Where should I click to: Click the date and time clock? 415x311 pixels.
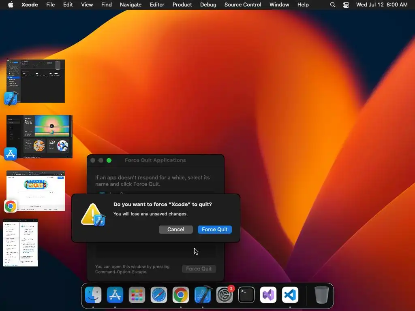(382, 5)
